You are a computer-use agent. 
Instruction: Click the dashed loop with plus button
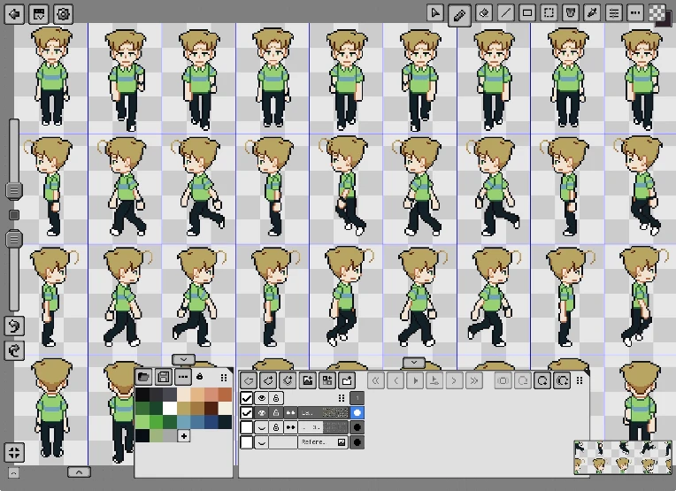click(562, 380)
